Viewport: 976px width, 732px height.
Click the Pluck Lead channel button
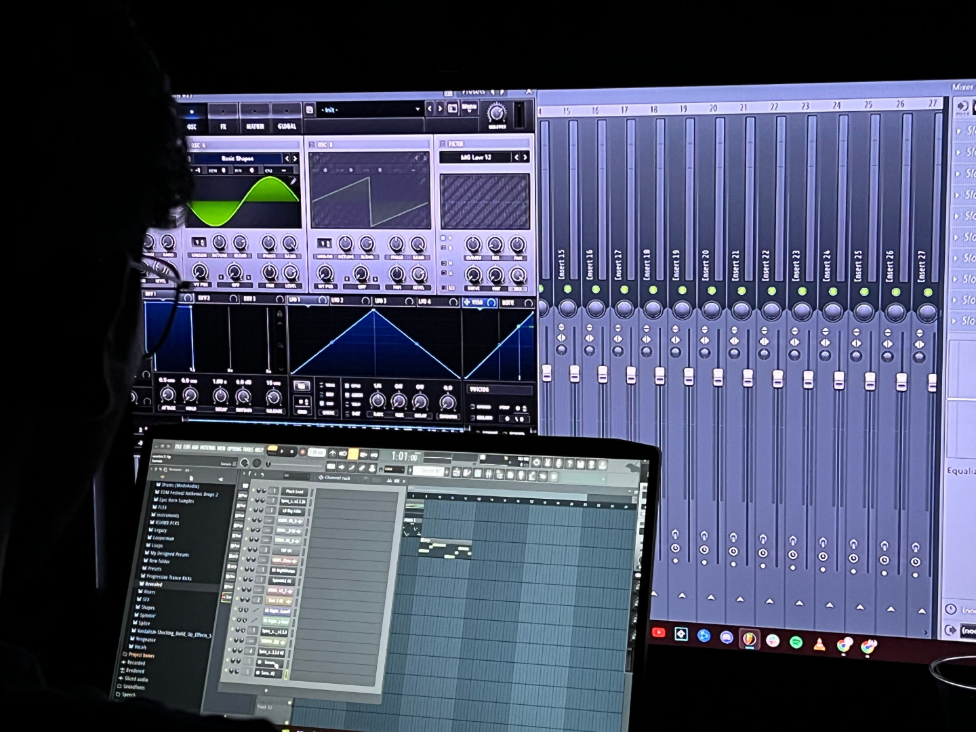[293, 491]
